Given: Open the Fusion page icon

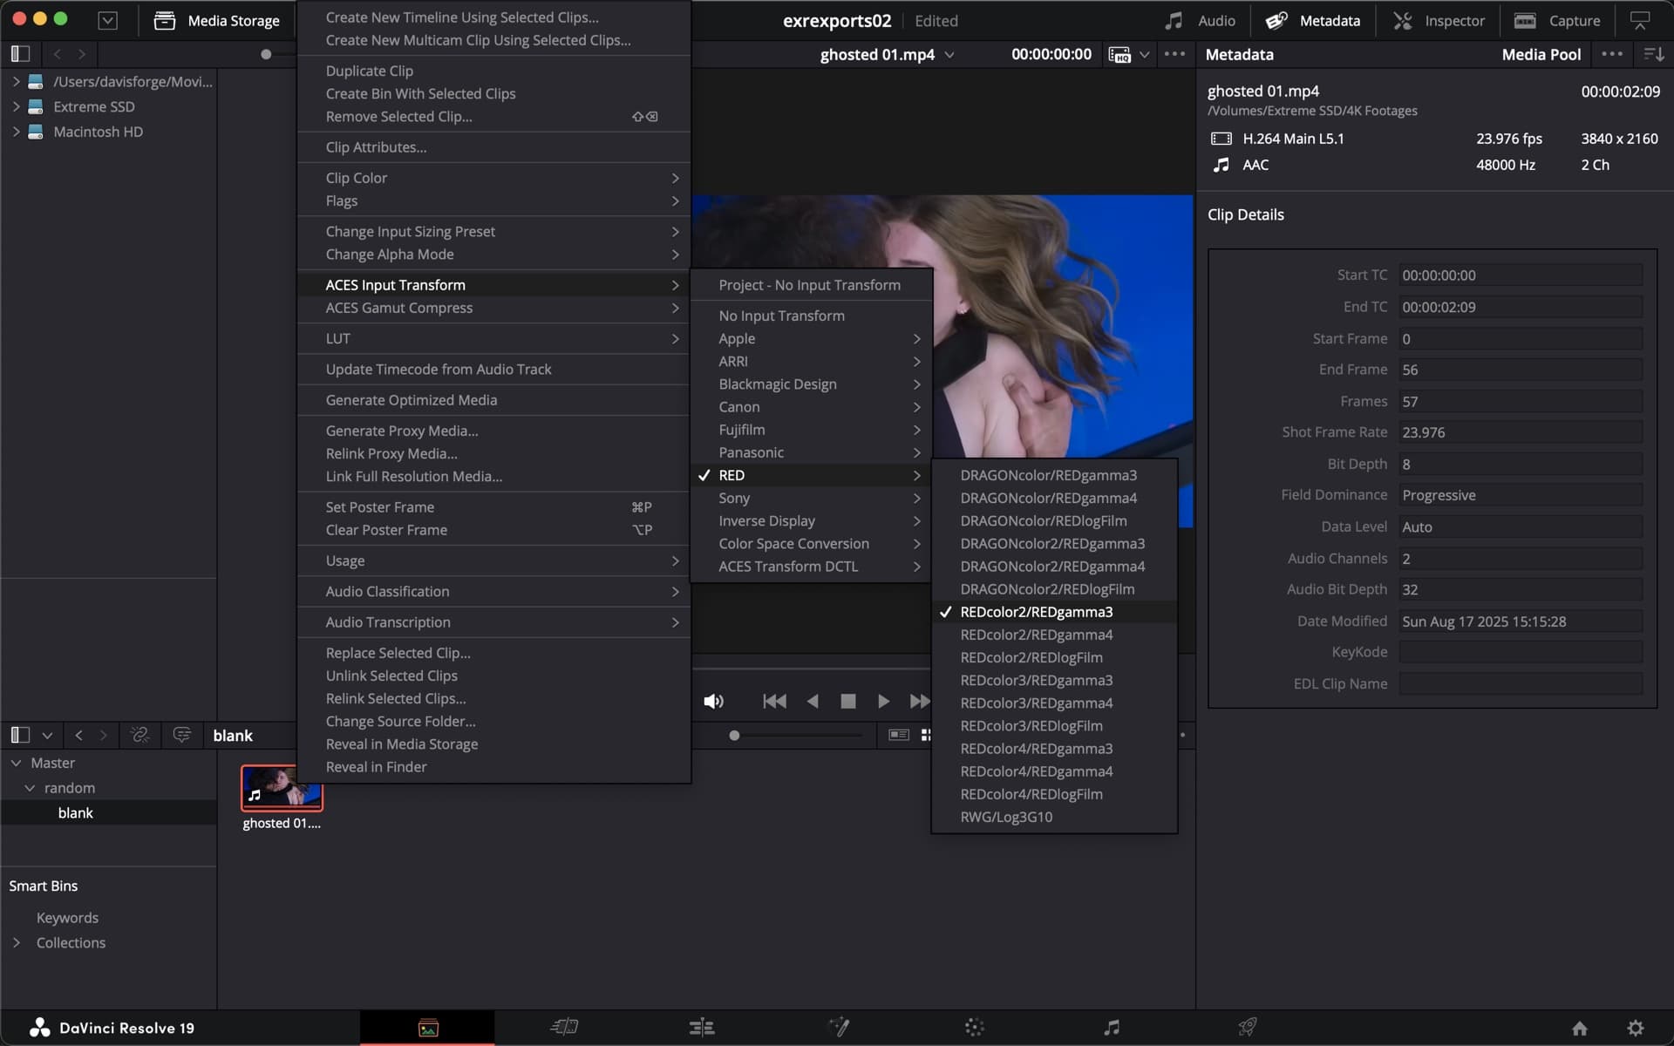Looking at the screenshot, I should click(839, 1028).
